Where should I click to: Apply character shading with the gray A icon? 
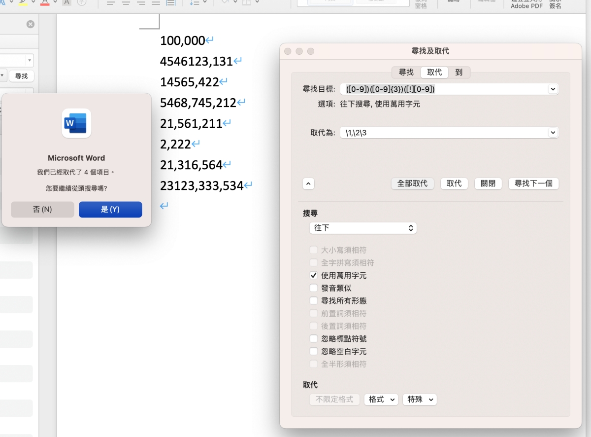click(66, 2)
